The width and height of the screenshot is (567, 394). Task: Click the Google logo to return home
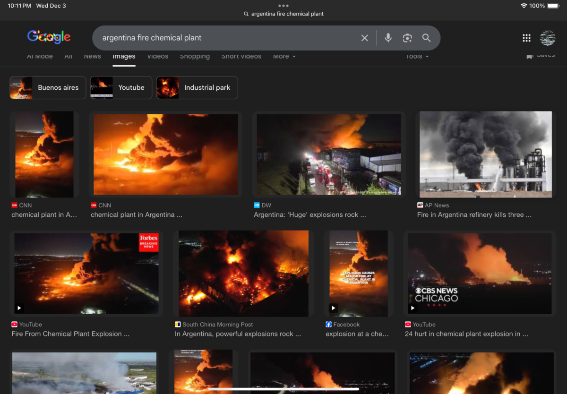[x=49, y=37]
